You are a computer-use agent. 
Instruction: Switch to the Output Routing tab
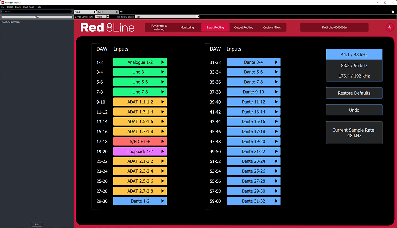(243, 27)
